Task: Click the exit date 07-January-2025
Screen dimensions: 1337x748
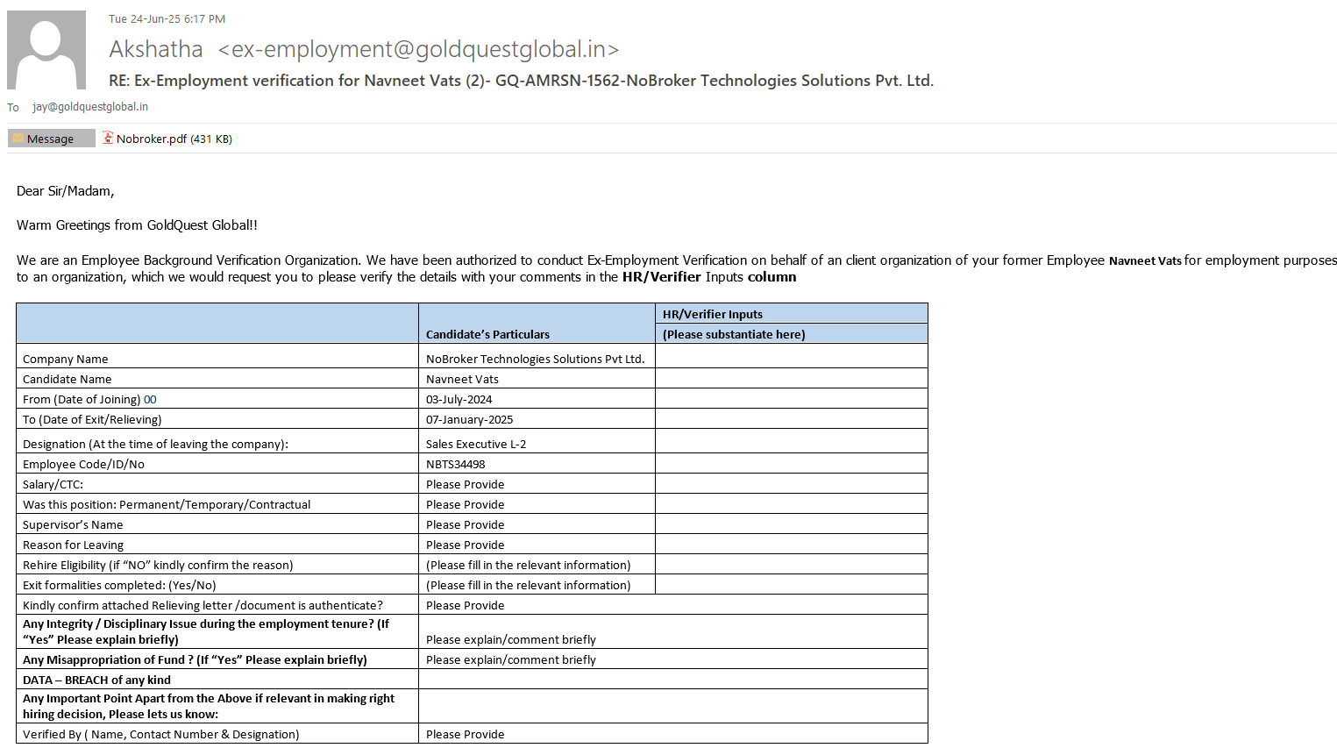Action: (x=470, y=419)
